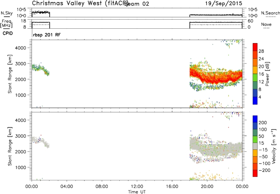280x194 pixels.
Task: Click the '12:00' time tick label
Action: (137, 187)
